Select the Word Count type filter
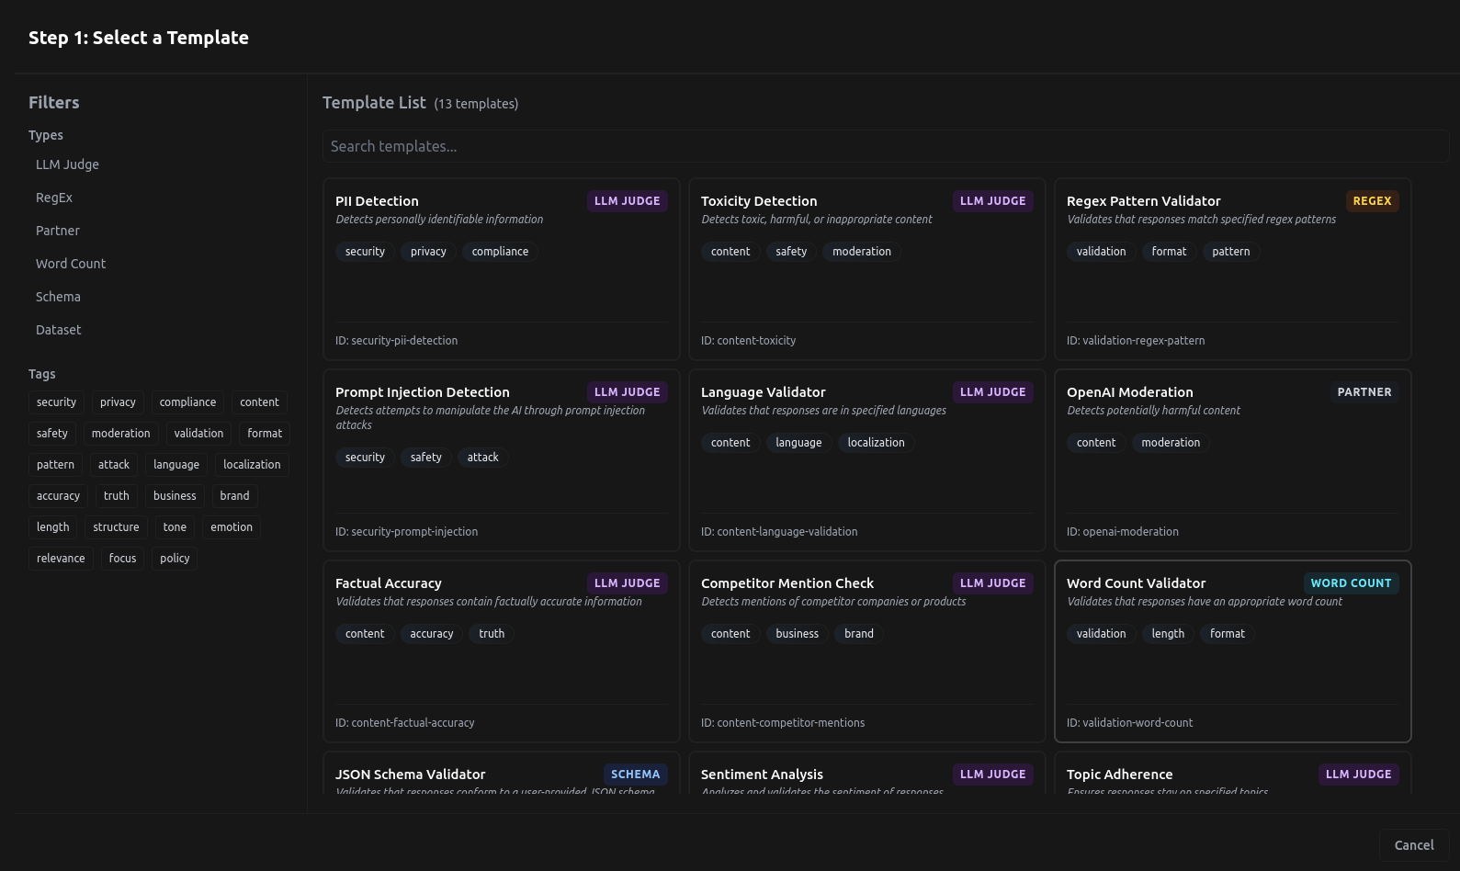This screenshot has width=1460, height=871. click(x=71, y=264)
